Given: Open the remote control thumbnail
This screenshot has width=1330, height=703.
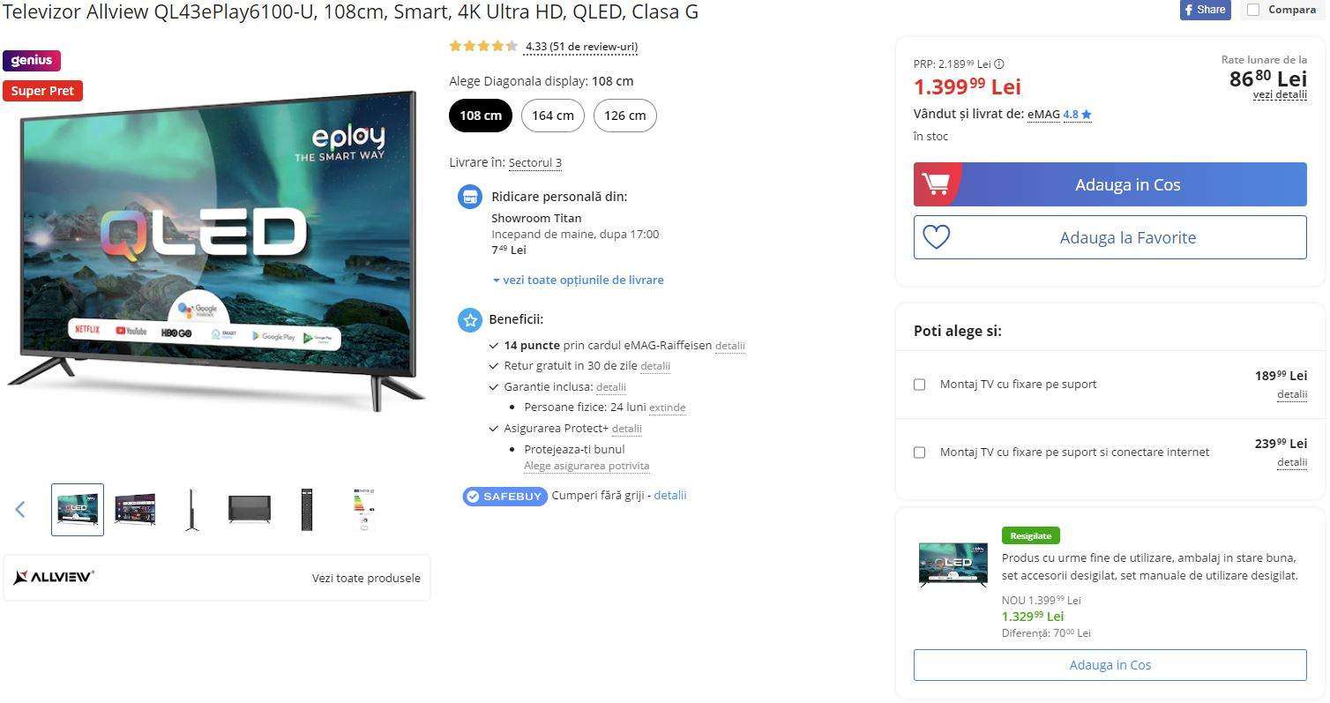Looking at the screenshot, I should pos(307,509).
